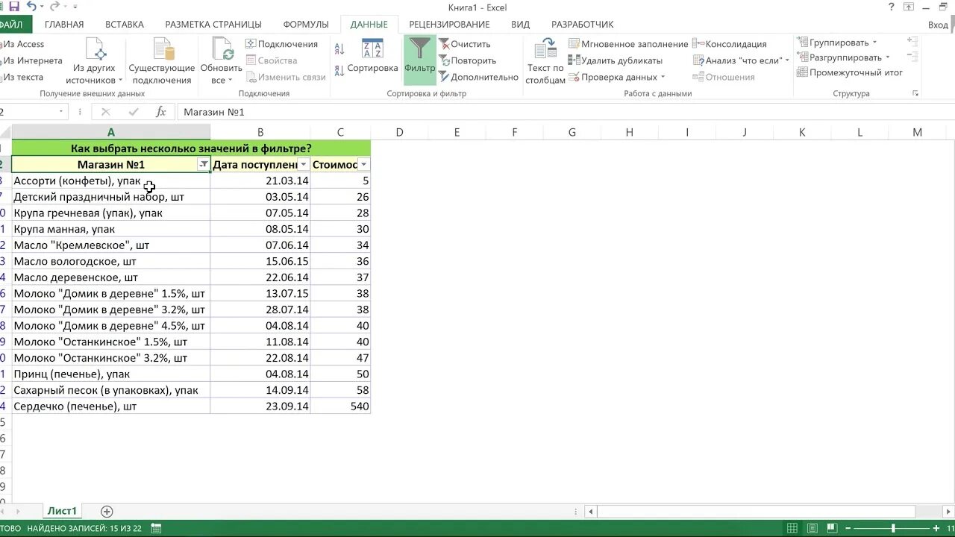Switch to Normal view in status bar
Viewport: 955px width, 537px height.
point(792,528)
